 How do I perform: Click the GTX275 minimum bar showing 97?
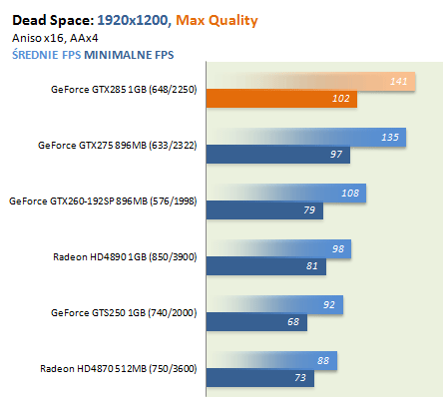[278, 155]
